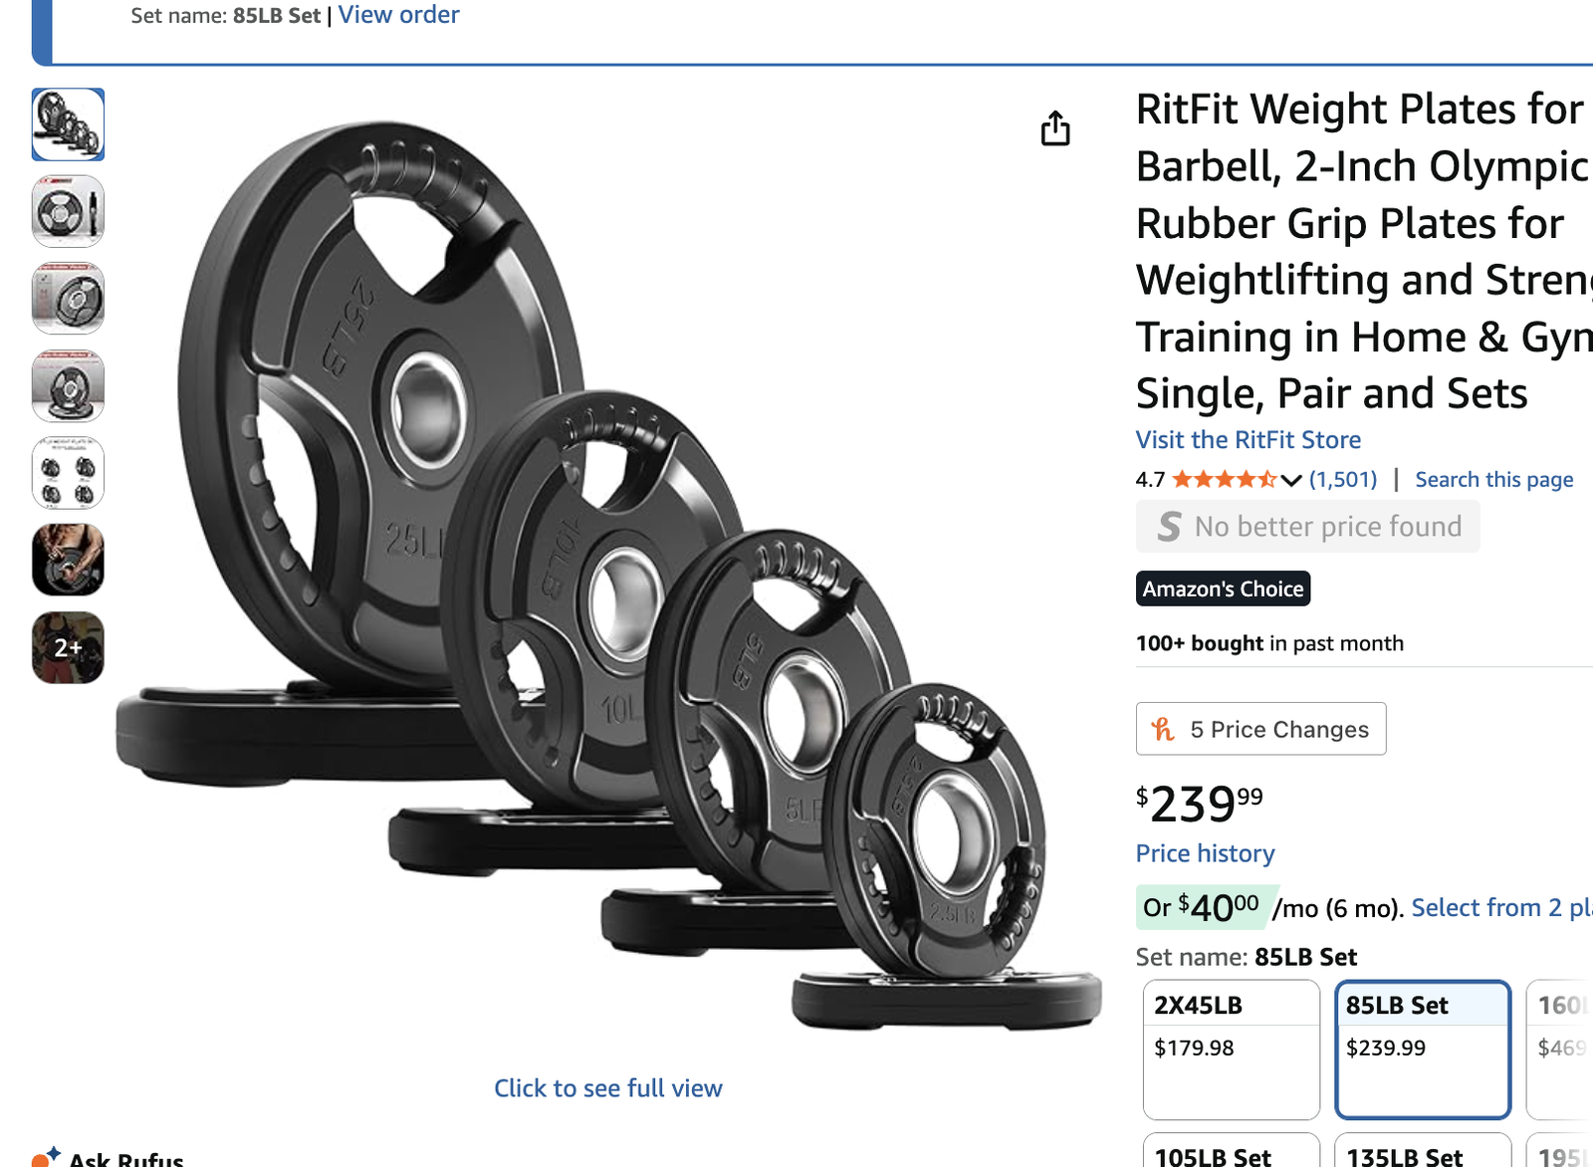Expand the star rating breakdown chevron

[x=1291, y=480]
